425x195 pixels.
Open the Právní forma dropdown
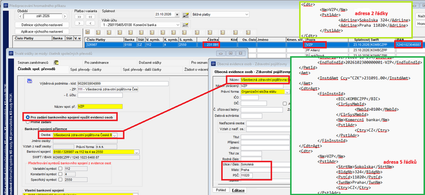pyautogui.click(x=287, y=92)
